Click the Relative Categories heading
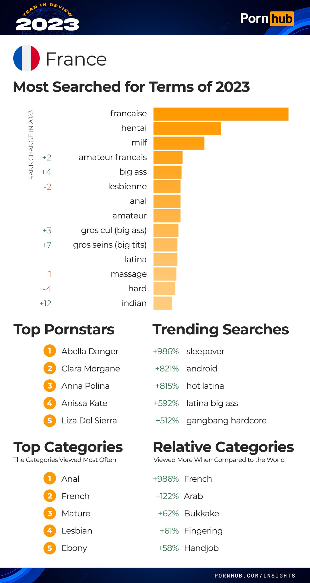The height and width of the screenshot is (583, 310). pos(223,447)
